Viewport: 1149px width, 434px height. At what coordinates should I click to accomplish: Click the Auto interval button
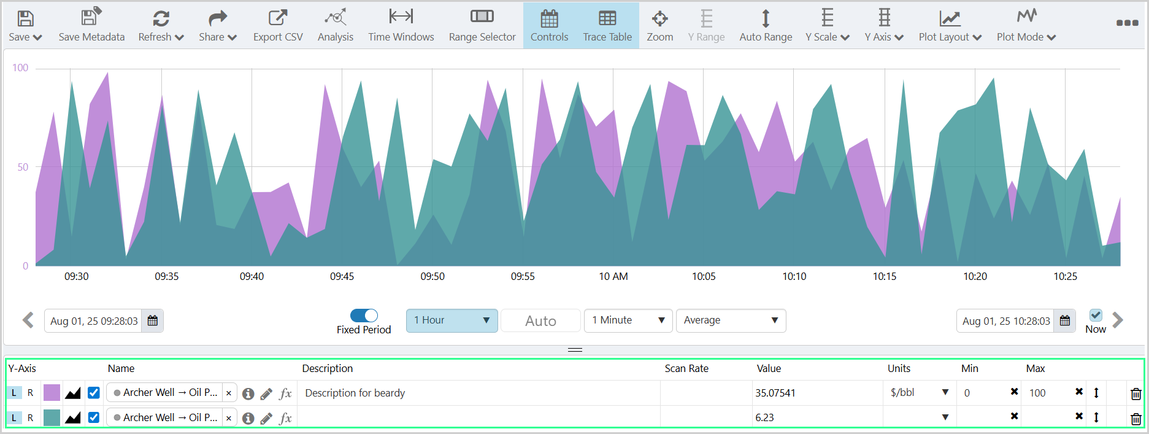coord(540,321)
